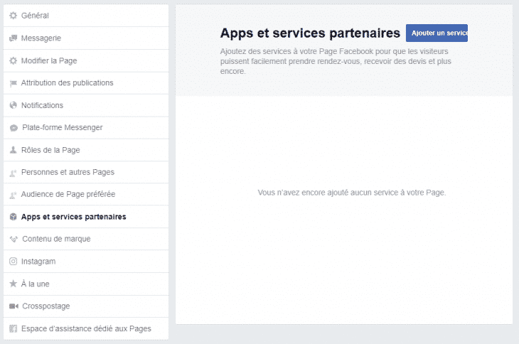Viewport: 519px width, 344px height.
Task: Click the star icon beside À la une
Action: point(13,284)
